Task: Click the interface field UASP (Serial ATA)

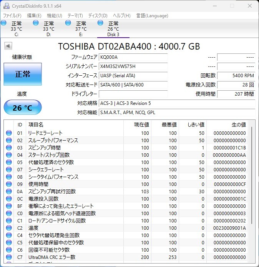Action: click(133, 76)
